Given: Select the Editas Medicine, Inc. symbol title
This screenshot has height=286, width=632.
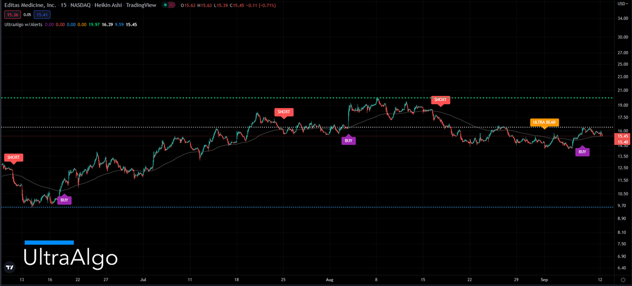Looking at the screenshot, I should tap(30, 5).
